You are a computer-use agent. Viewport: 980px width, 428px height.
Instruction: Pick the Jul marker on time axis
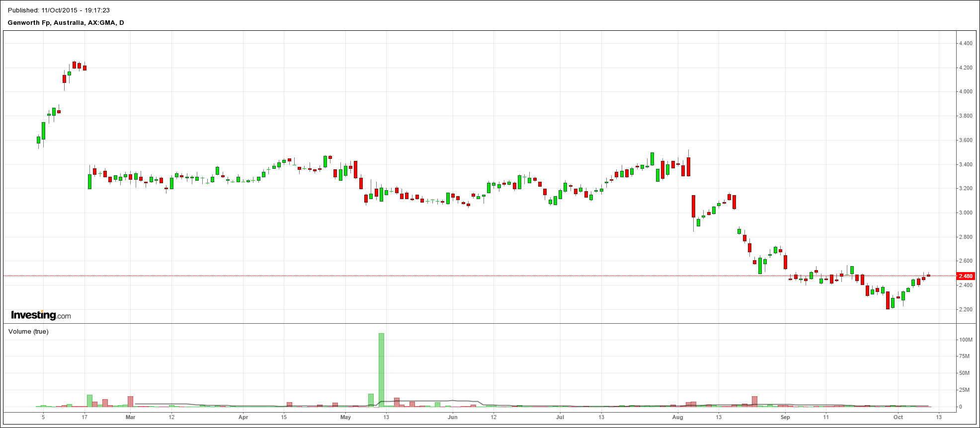click(x=560, y=417)
